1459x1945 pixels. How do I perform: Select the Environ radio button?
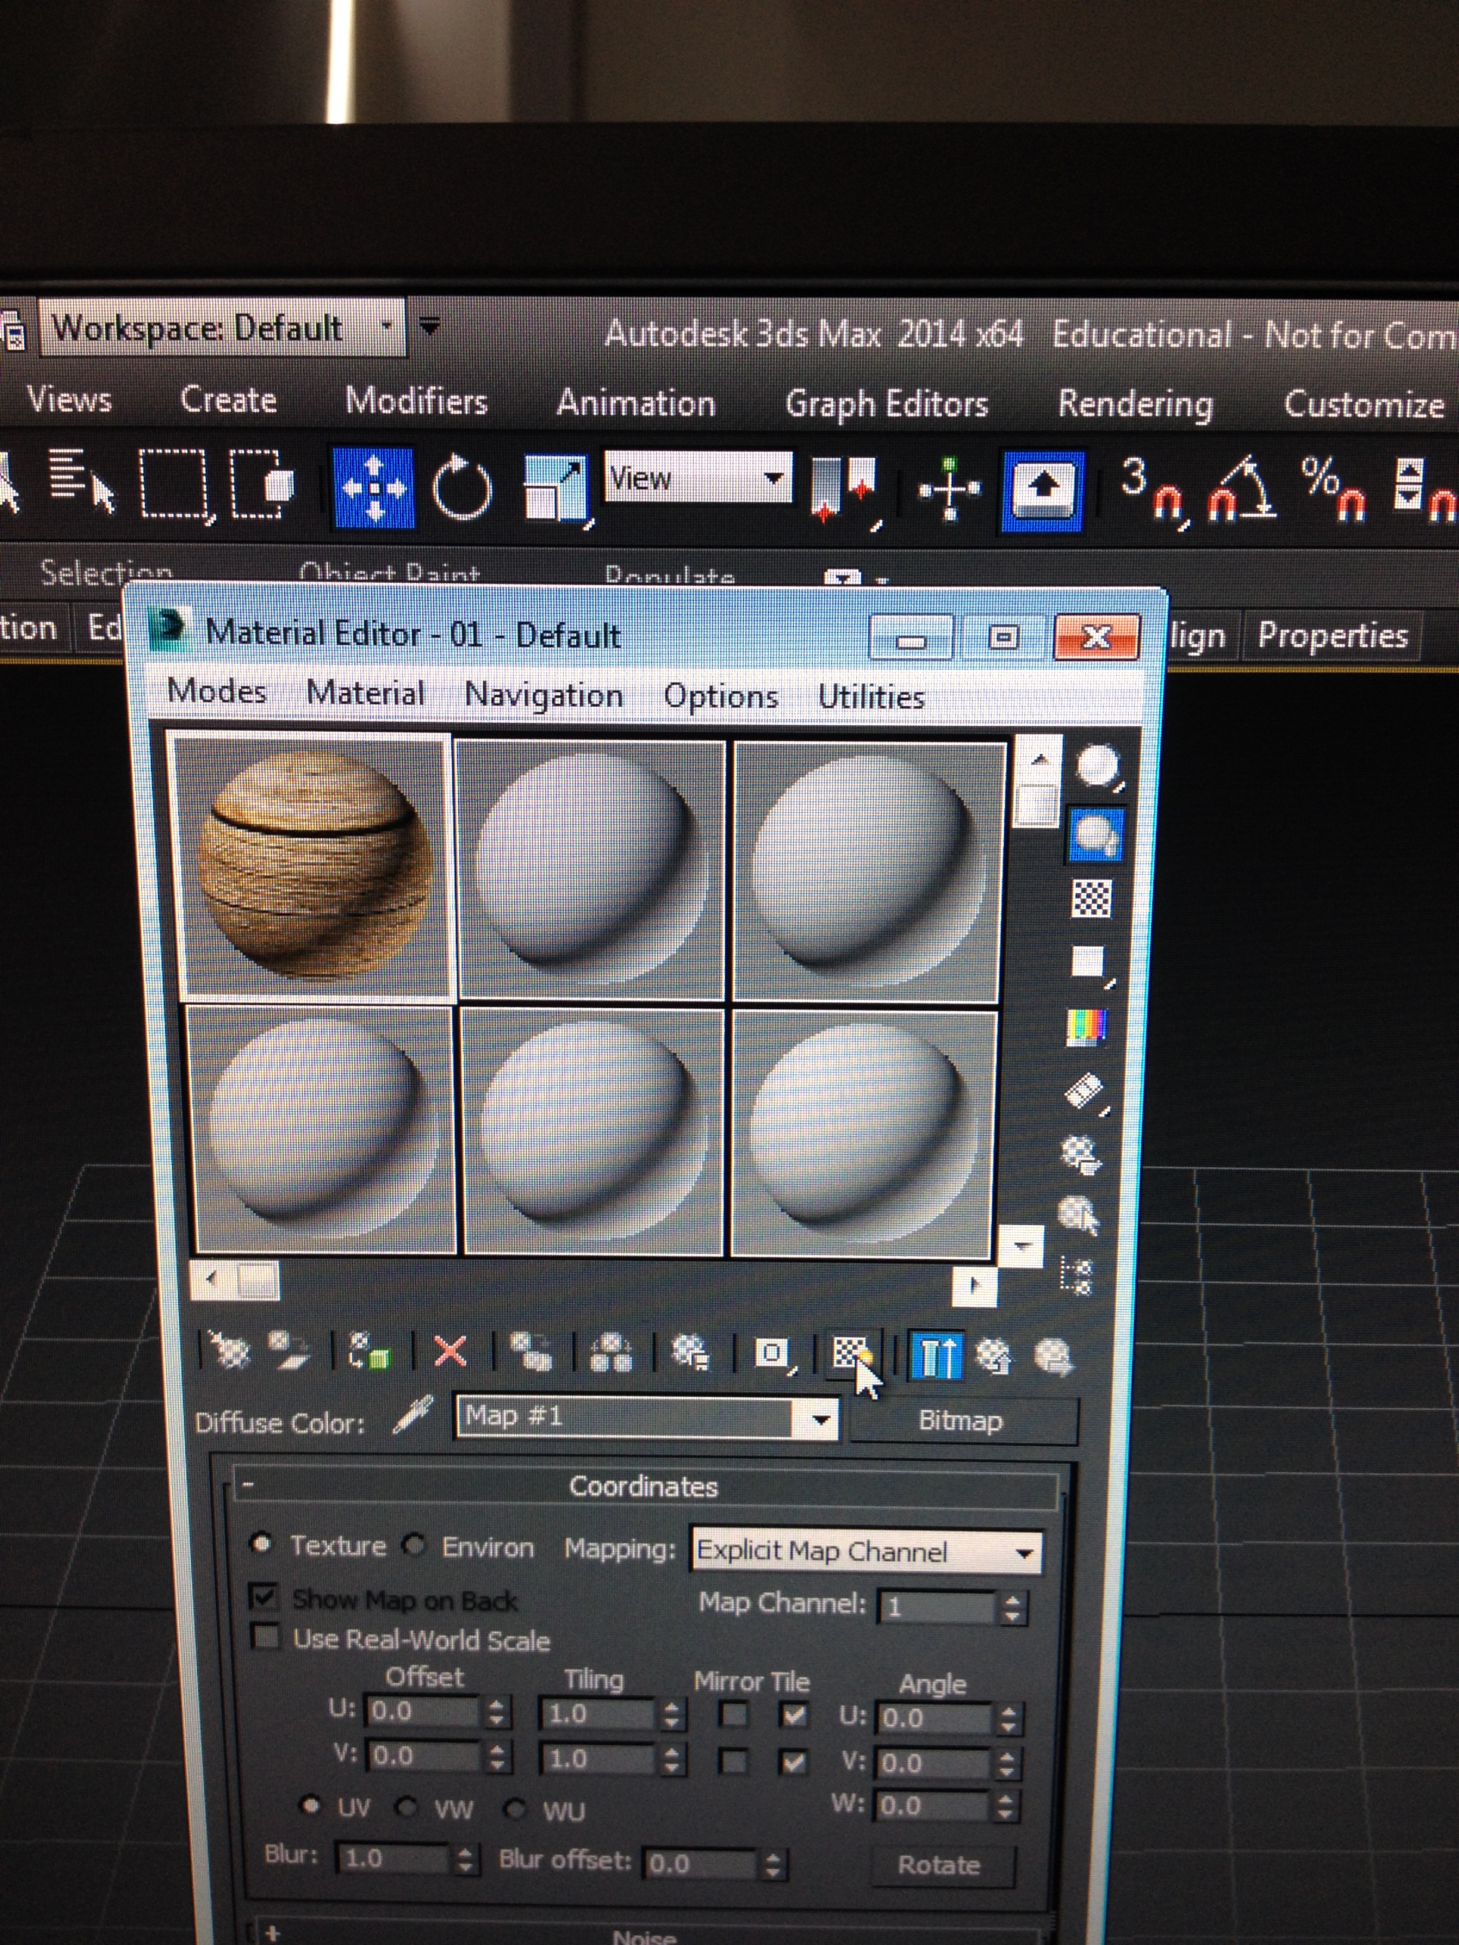coord(415,1545)
